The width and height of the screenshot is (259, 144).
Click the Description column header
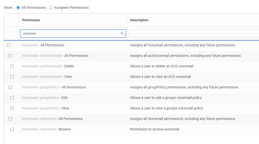tap(139, 20)
